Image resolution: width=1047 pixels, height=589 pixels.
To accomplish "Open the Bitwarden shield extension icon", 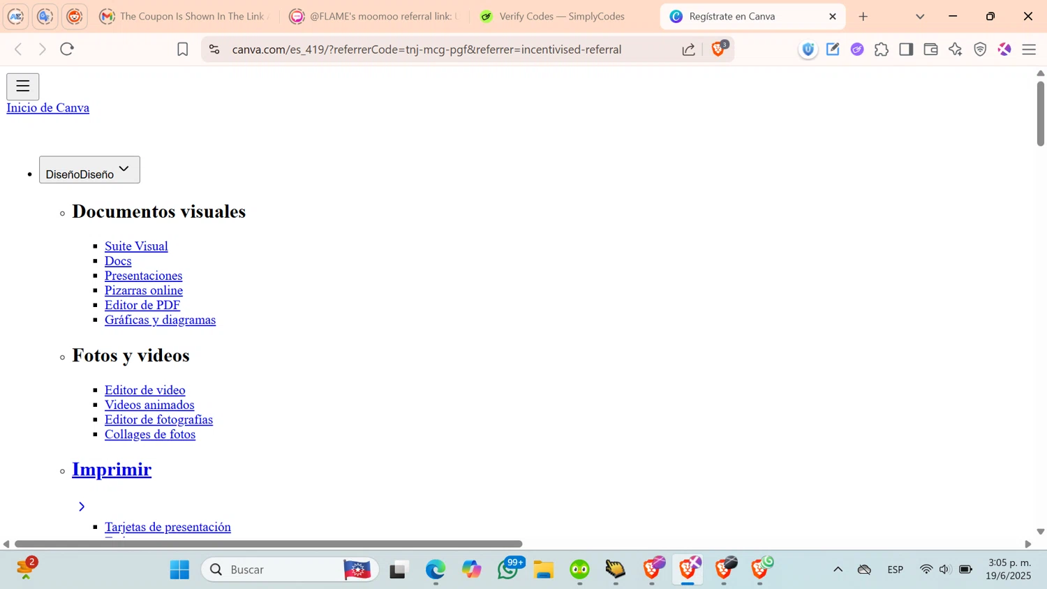I will [x=808, y=49].
